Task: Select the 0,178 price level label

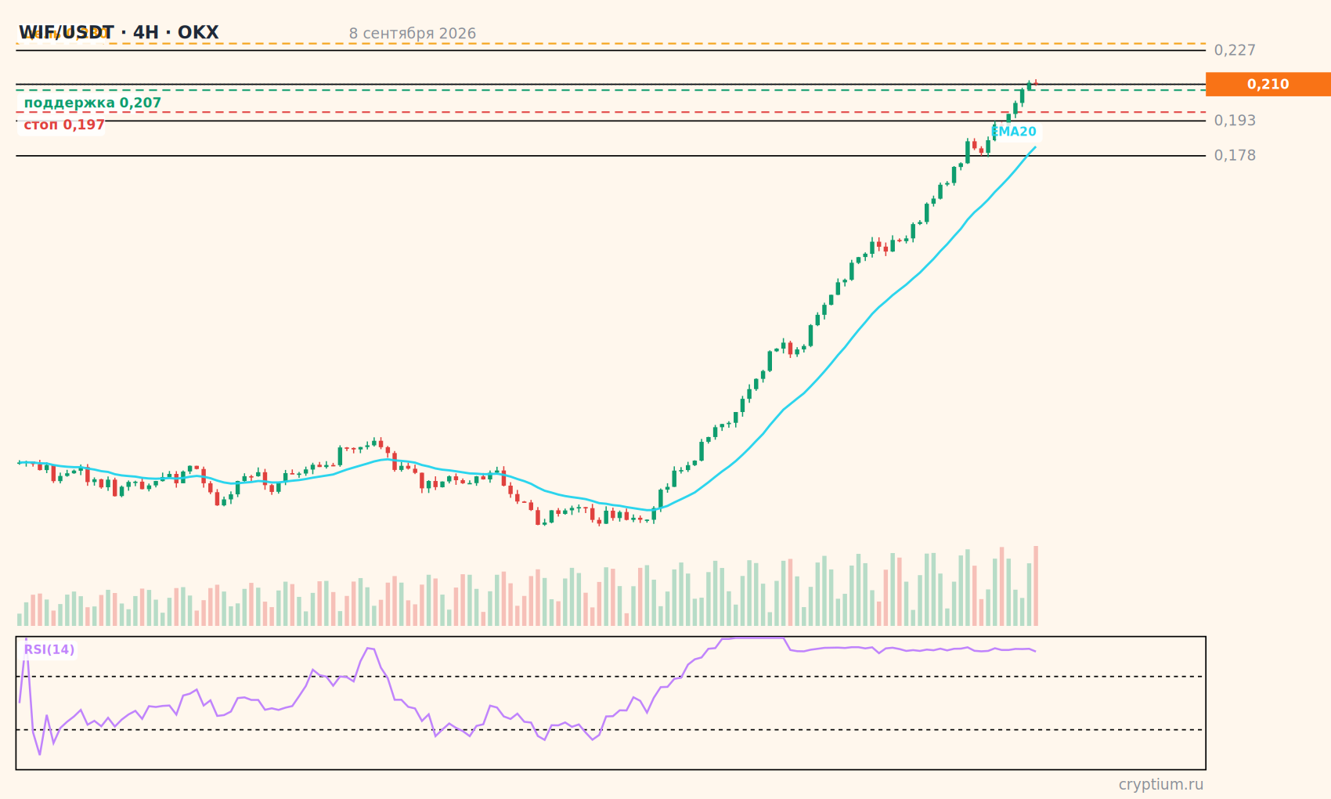Action: point(1235,156)
